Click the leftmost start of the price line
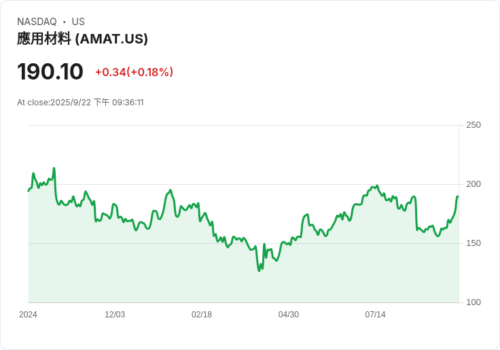The image size is (500, 350). [29, 191]
